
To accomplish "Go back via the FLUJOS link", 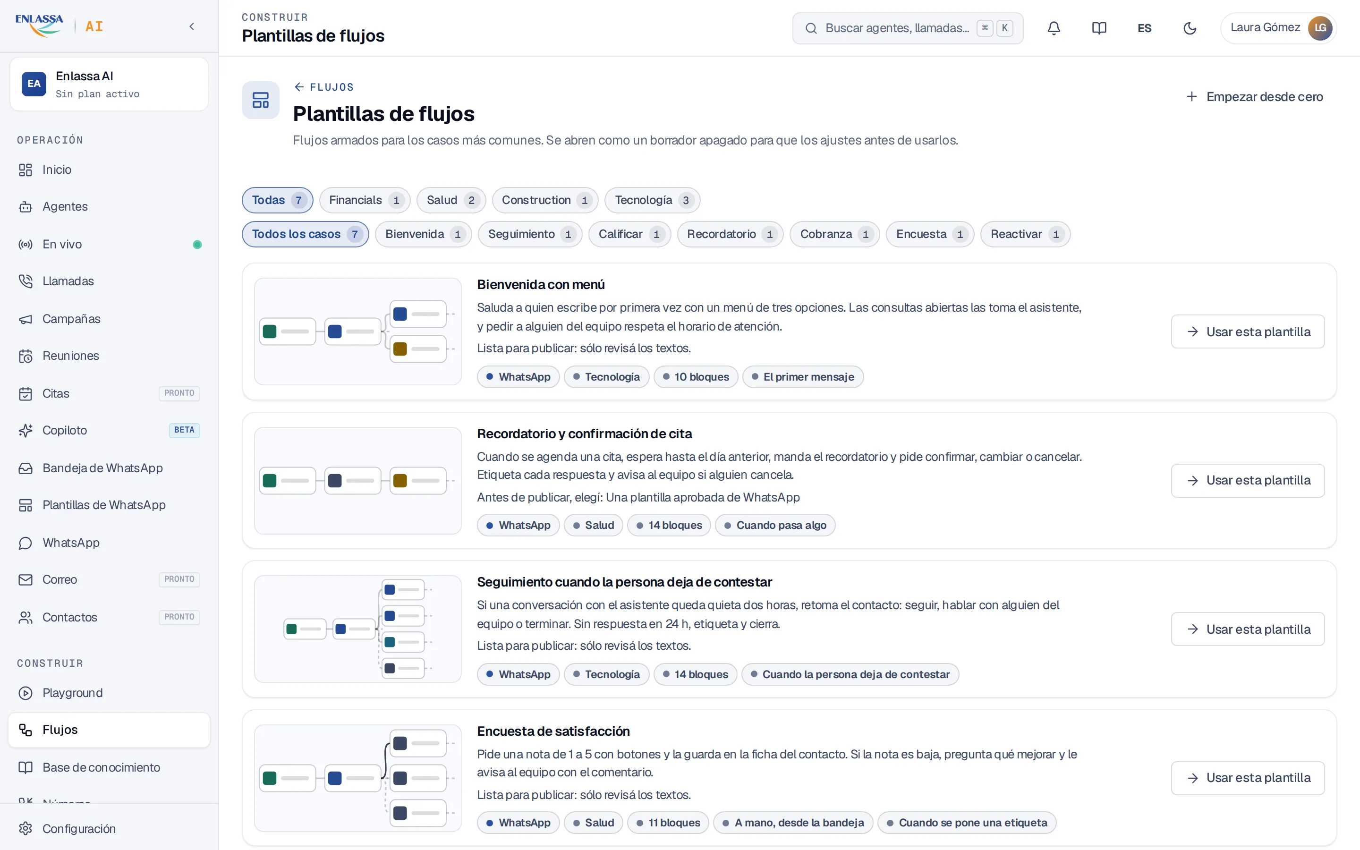I will click(x=323, y=87).
